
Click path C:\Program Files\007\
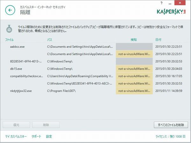[61, 91]
